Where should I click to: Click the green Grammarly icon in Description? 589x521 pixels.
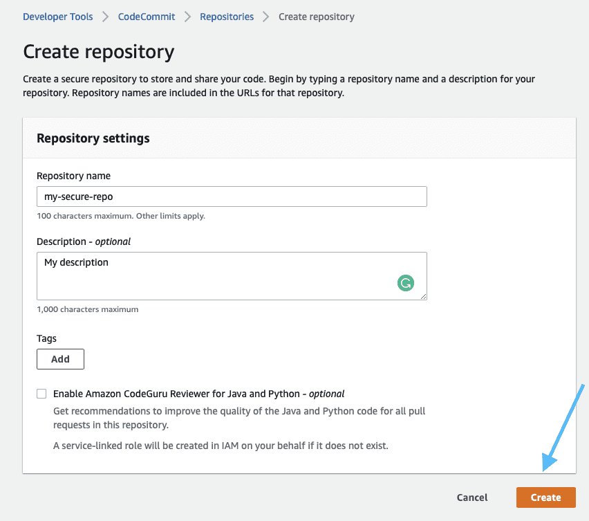[x=406, y=283]
